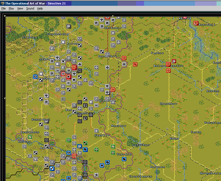The width and height of the screenshot is (221, 181).
Task: Select the gray unit just above Shpykiv label
Action: (x=96, y=131)
